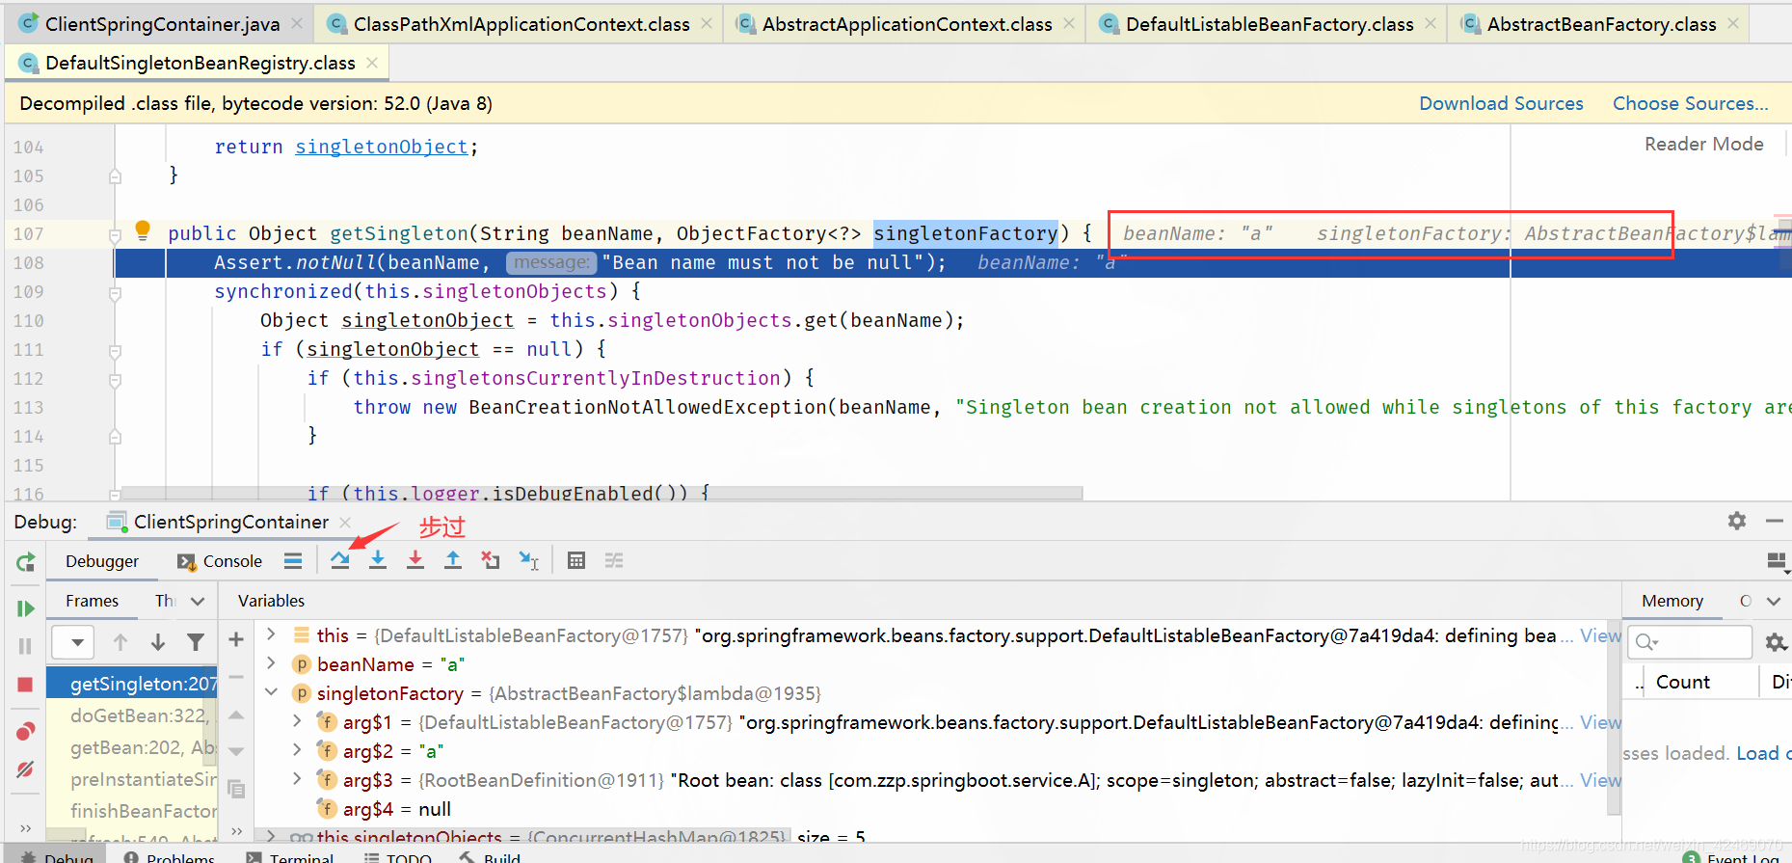Click the New Watch plus icon
The image size is (1792, 863).
coord(236,638)
